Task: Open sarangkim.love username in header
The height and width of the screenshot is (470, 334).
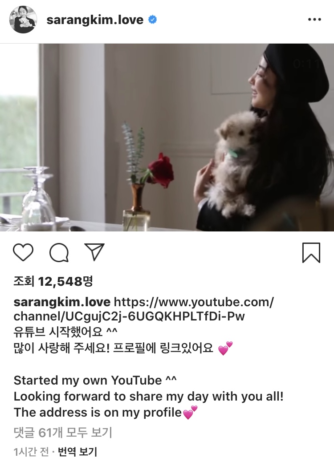Action: [95, 20]
